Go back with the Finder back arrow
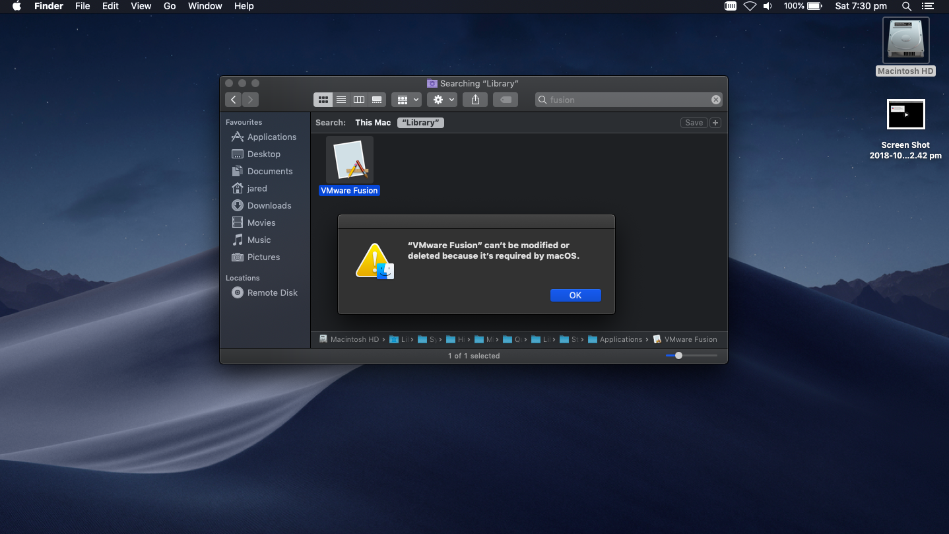This screenshot has height=534, width=949. [233, 100]
